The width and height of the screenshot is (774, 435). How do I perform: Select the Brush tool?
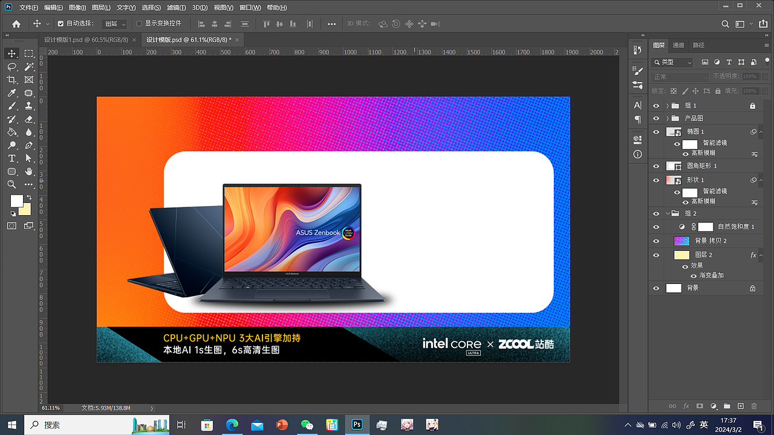coord(11,106)
